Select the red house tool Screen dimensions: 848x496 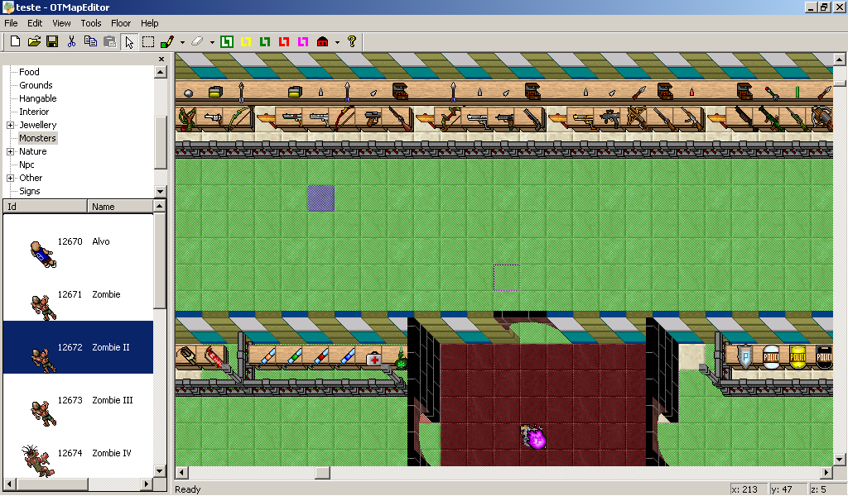click(x=322, y=41)
